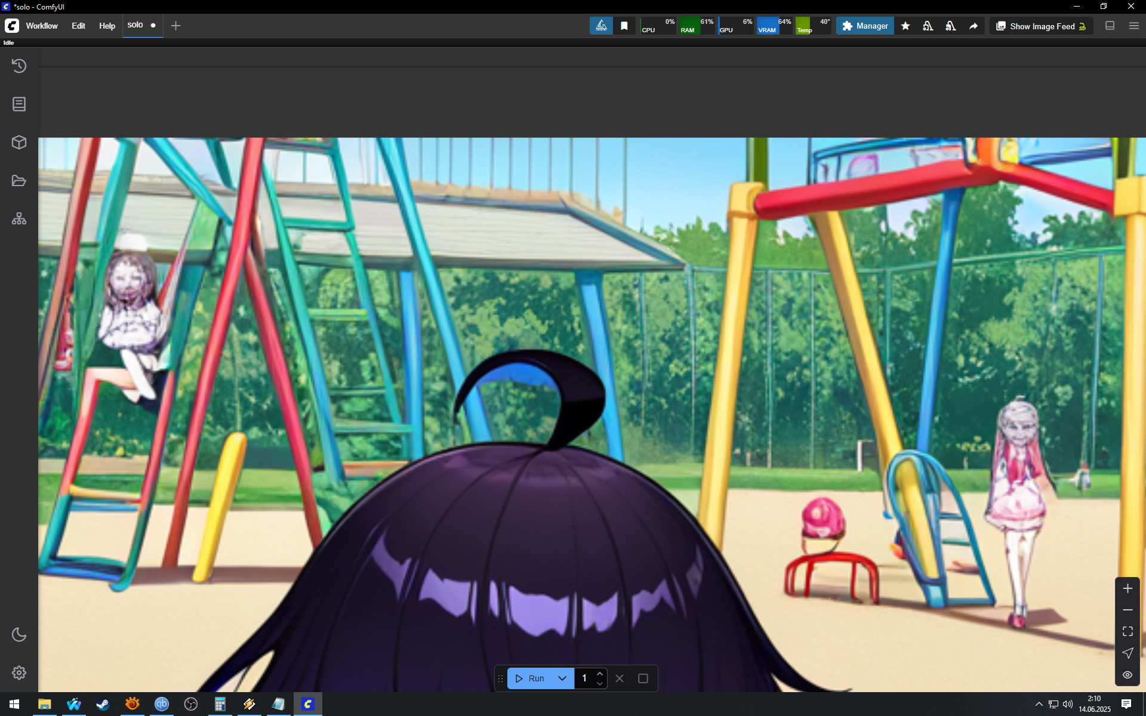Click the bookmark icon in top toolbar
Viewport: 1146px width, 716px height.
pyautogui.click(x=624, y=26)
